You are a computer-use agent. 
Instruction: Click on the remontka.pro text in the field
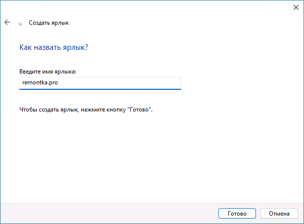39,83
